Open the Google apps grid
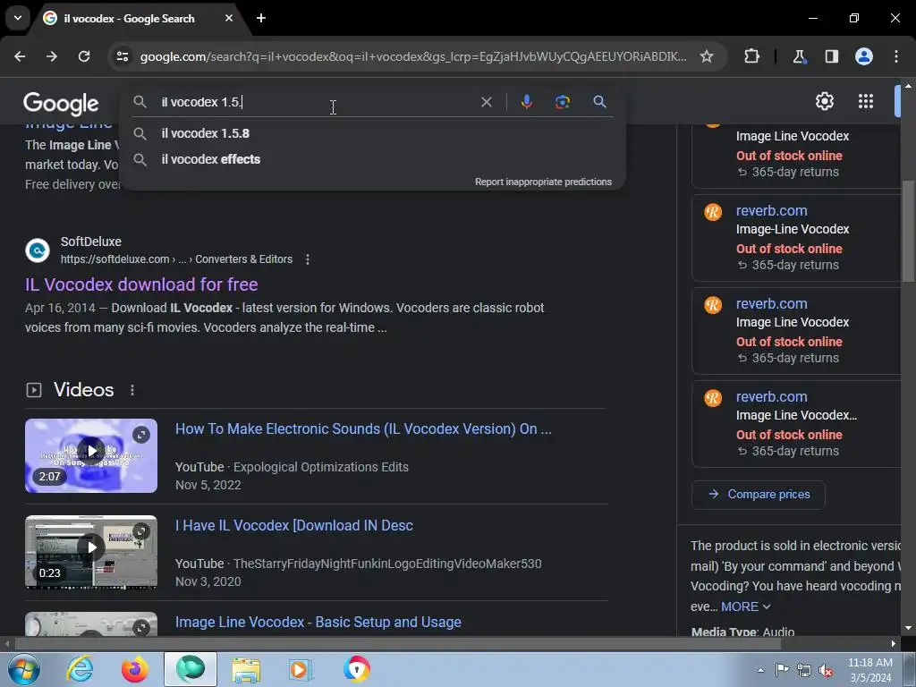 click(x=866, y=101)
